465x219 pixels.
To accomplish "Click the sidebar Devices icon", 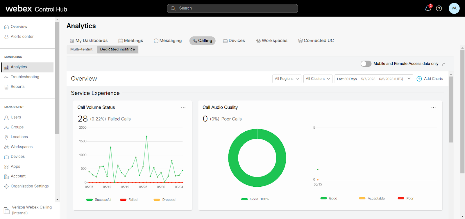I will coord(6,157).
